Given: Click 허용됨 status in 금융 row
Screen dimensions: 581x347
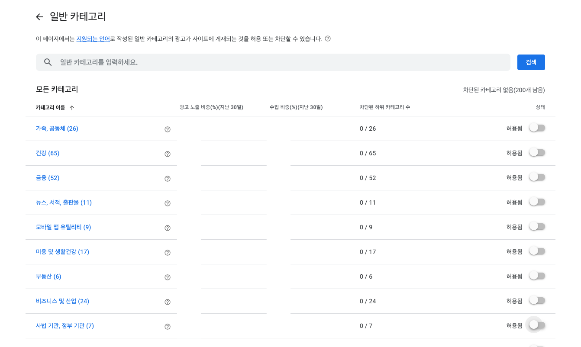Looking at the screenshot, I should click(514, 178).
